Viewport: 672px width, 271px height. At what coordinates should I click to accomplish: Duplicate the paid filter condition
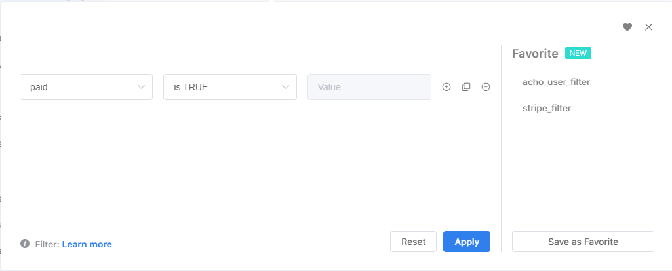[466, 87]
